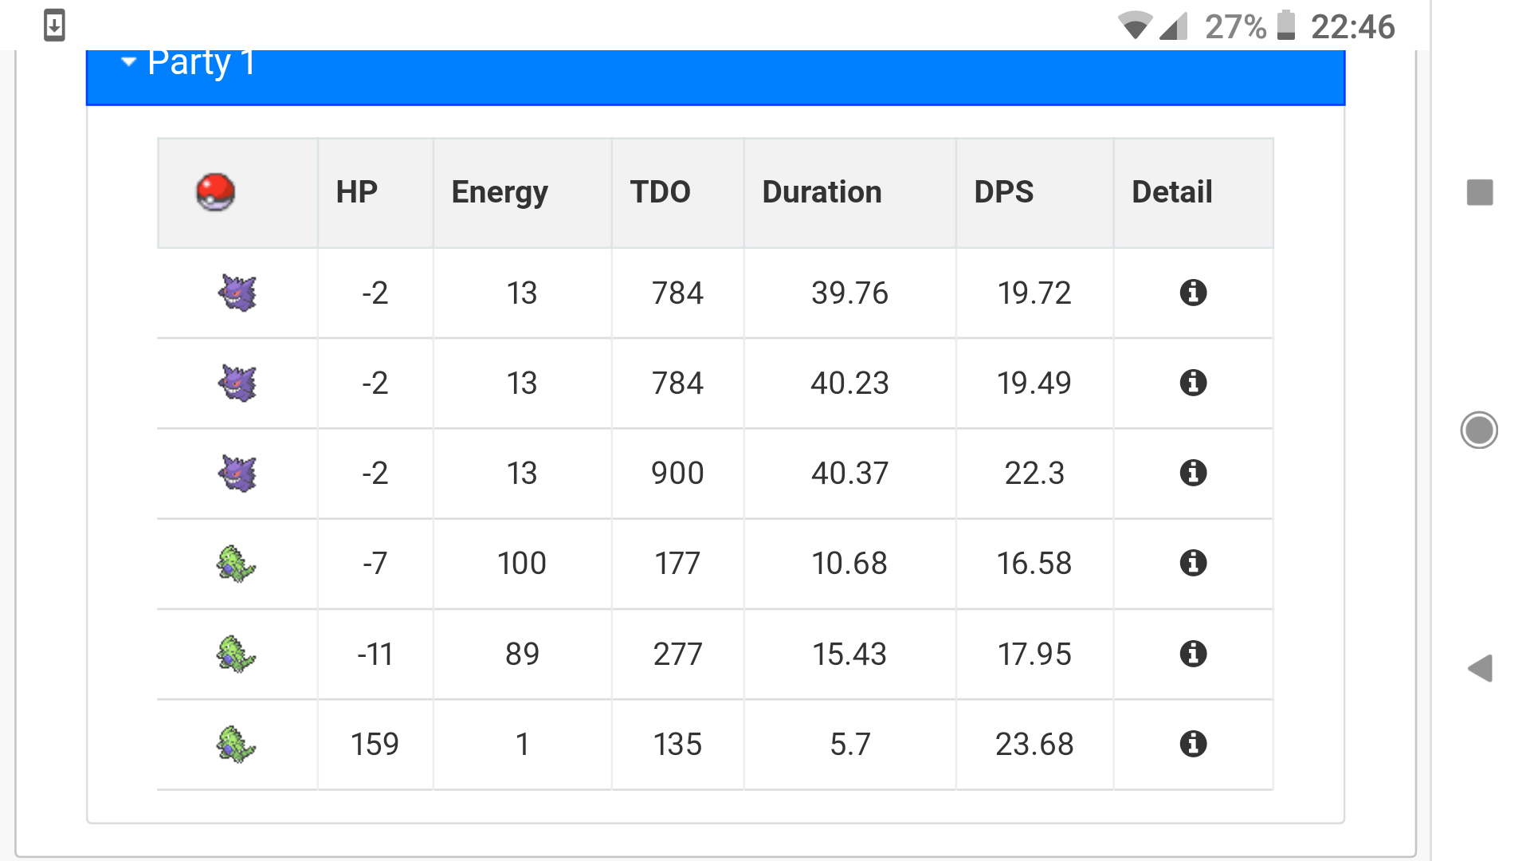Click the status bar clock 22:46
Viewport: 1530px width, 861px height.
(1353, 27)
